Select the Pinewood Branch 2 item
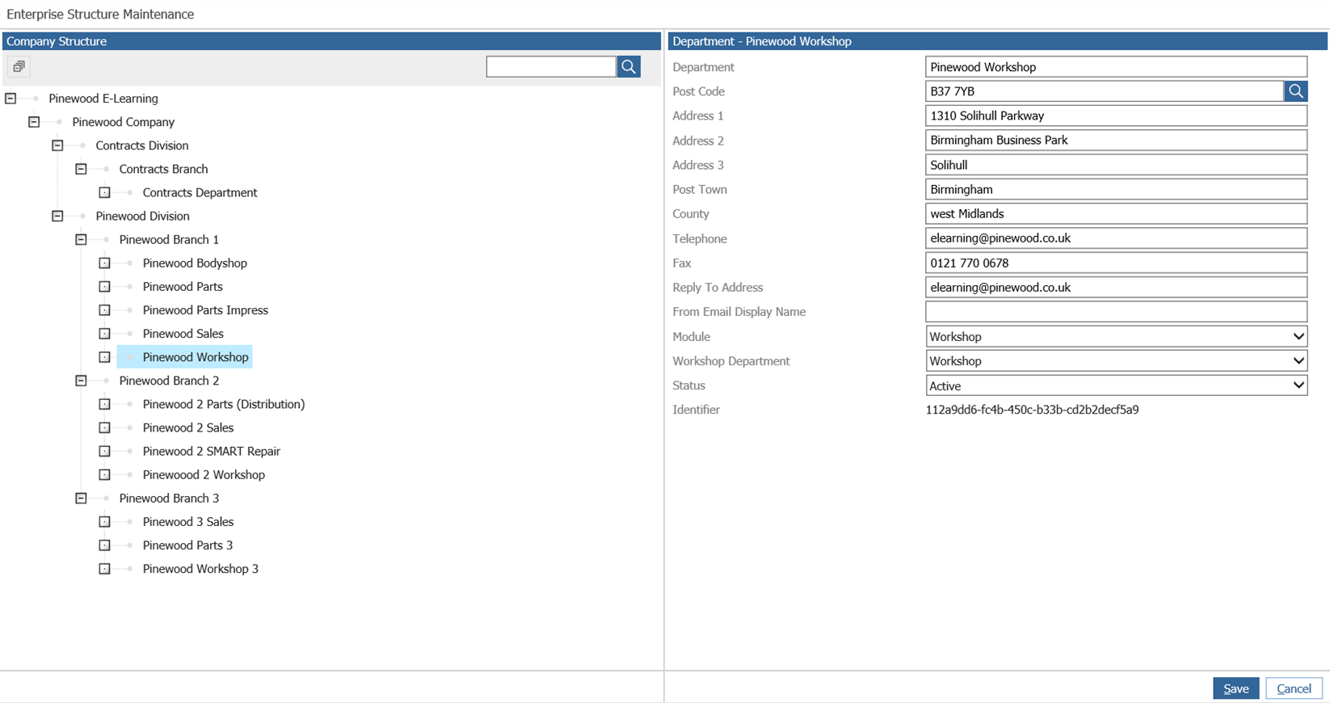Viewport: 1330px width, 703px height. pos(169,381)
